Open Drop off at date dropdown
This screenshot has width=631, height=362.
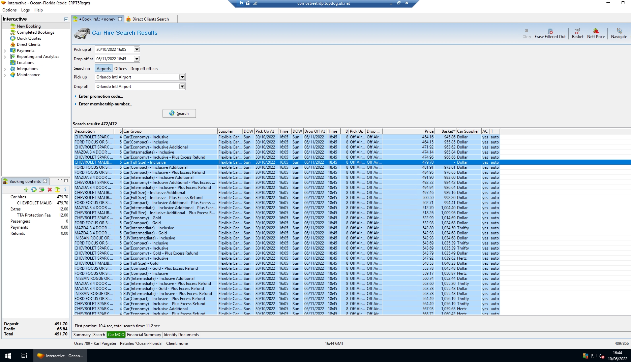click(137, 59)
